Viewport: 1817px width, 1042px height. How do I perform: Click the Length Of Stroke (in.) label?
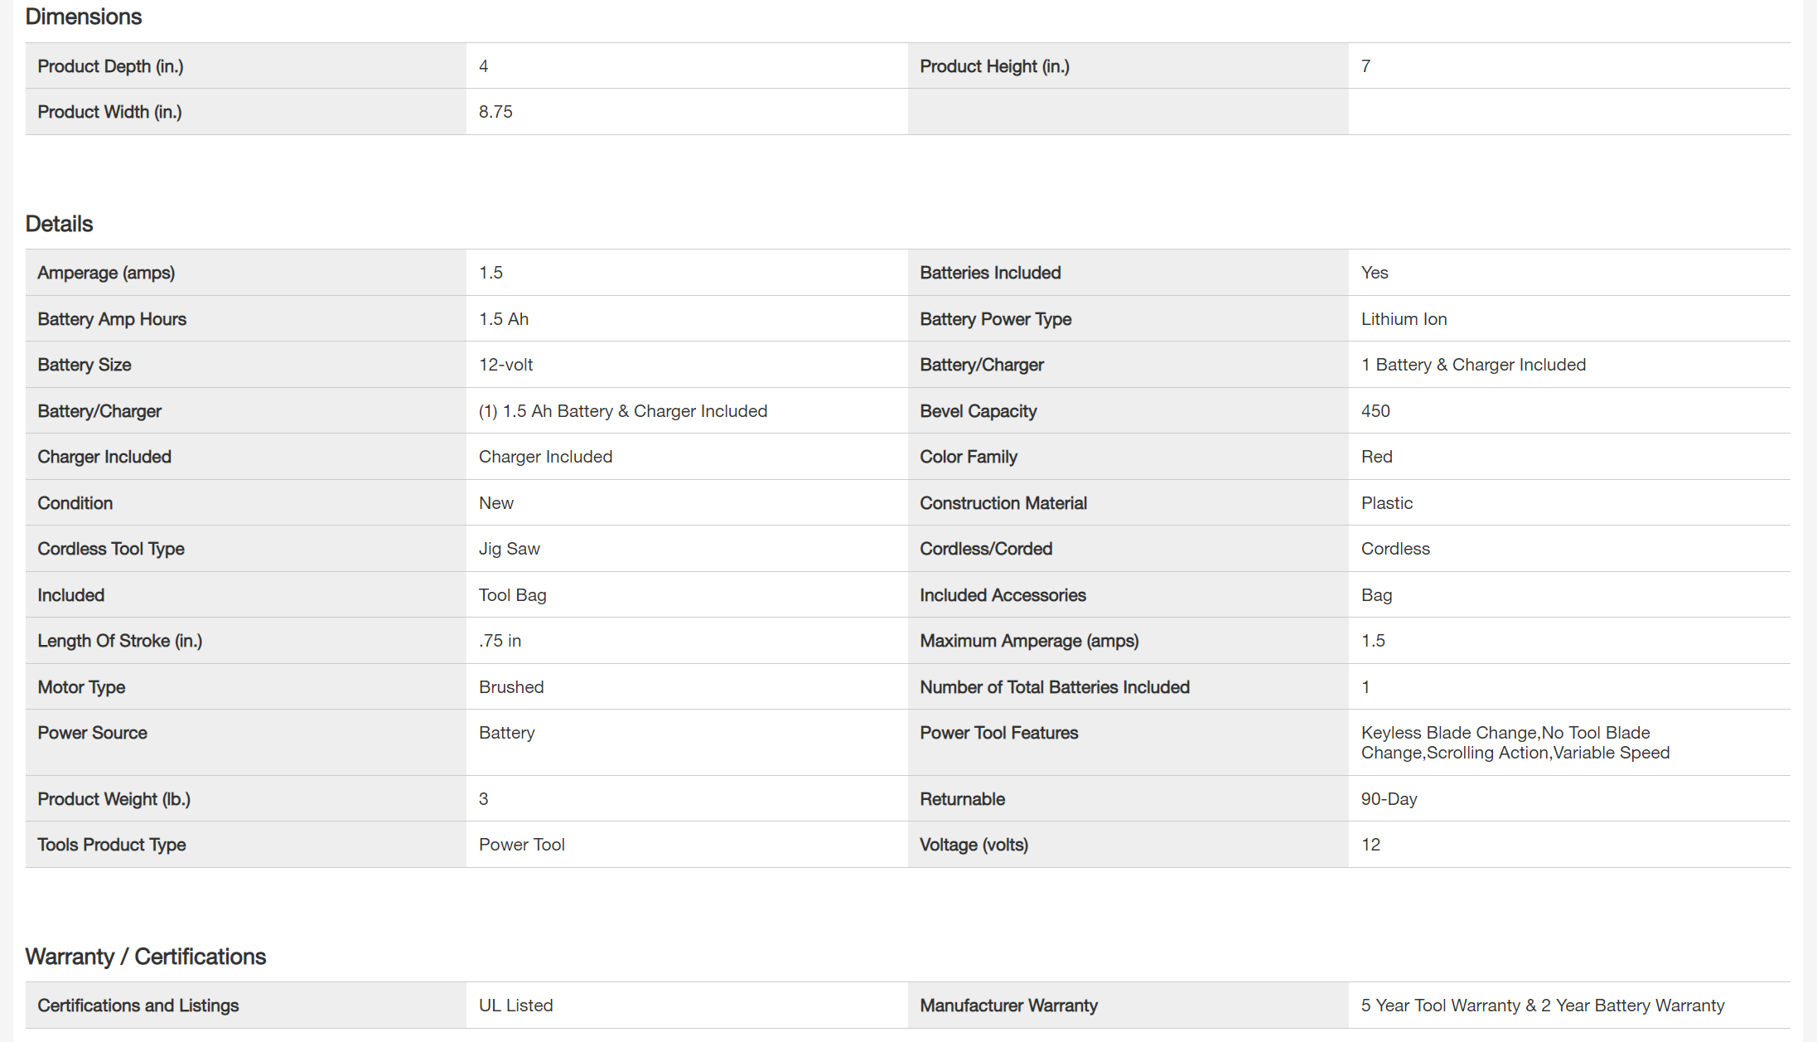click(x=119, y=641)
